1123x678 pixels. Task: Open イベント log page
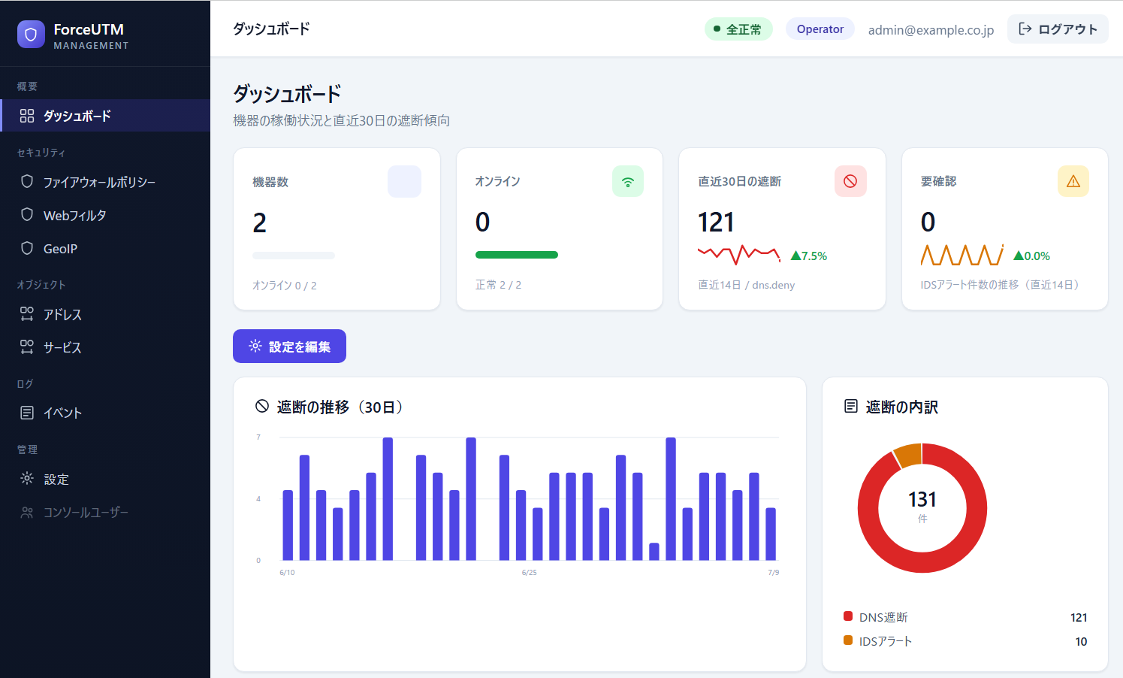(x=105, y=413)
